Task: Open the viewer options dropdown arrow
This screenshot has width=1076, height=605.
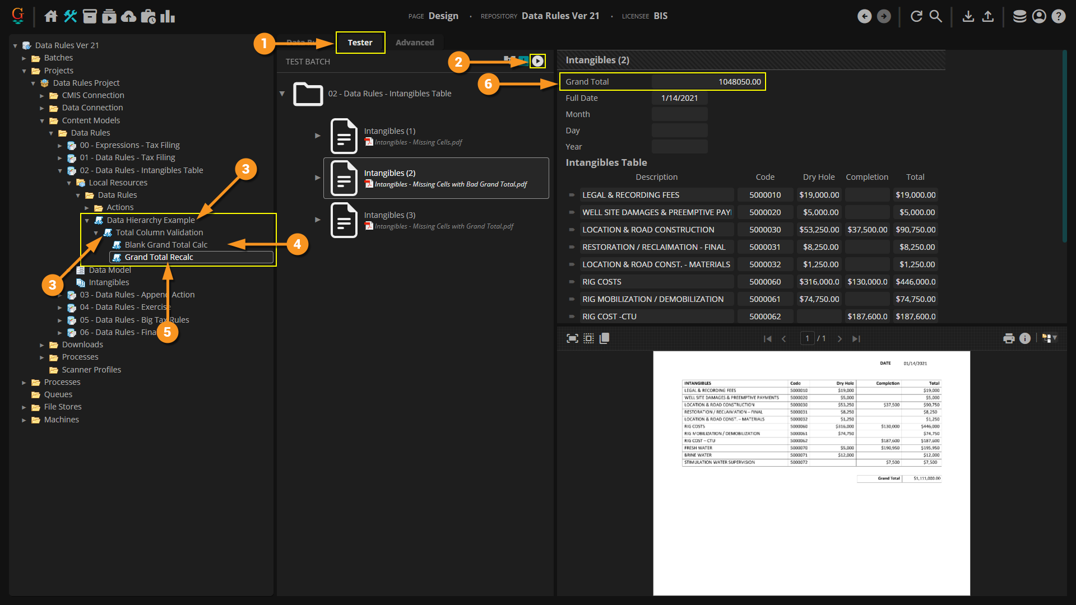Action: 1055,338
